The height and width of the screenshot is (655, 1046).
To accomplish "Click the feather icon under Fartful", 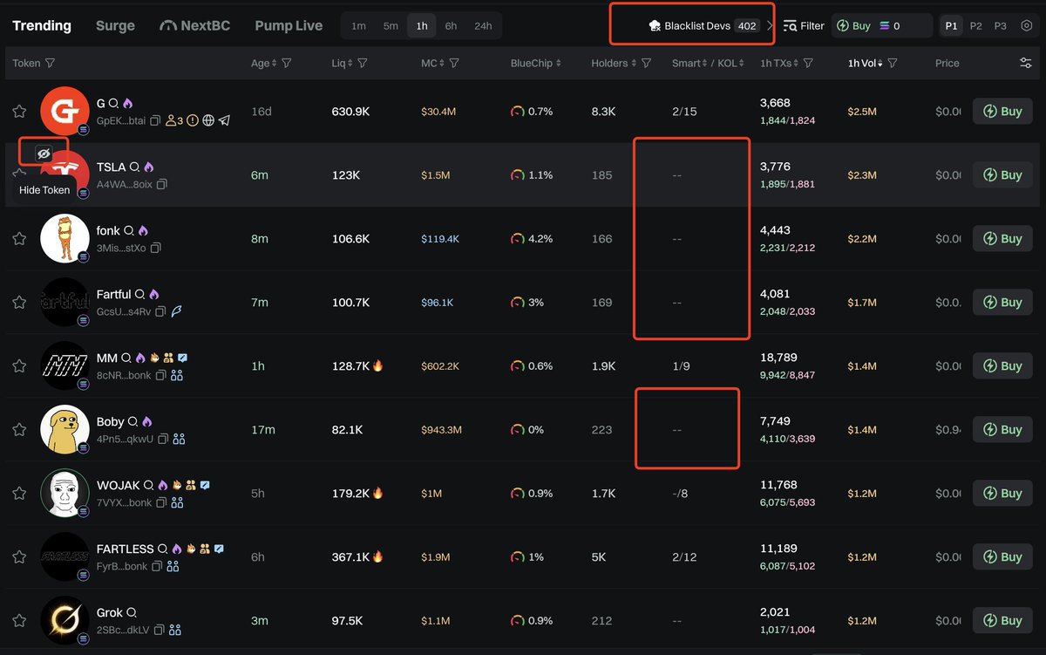I will (177, 312).
